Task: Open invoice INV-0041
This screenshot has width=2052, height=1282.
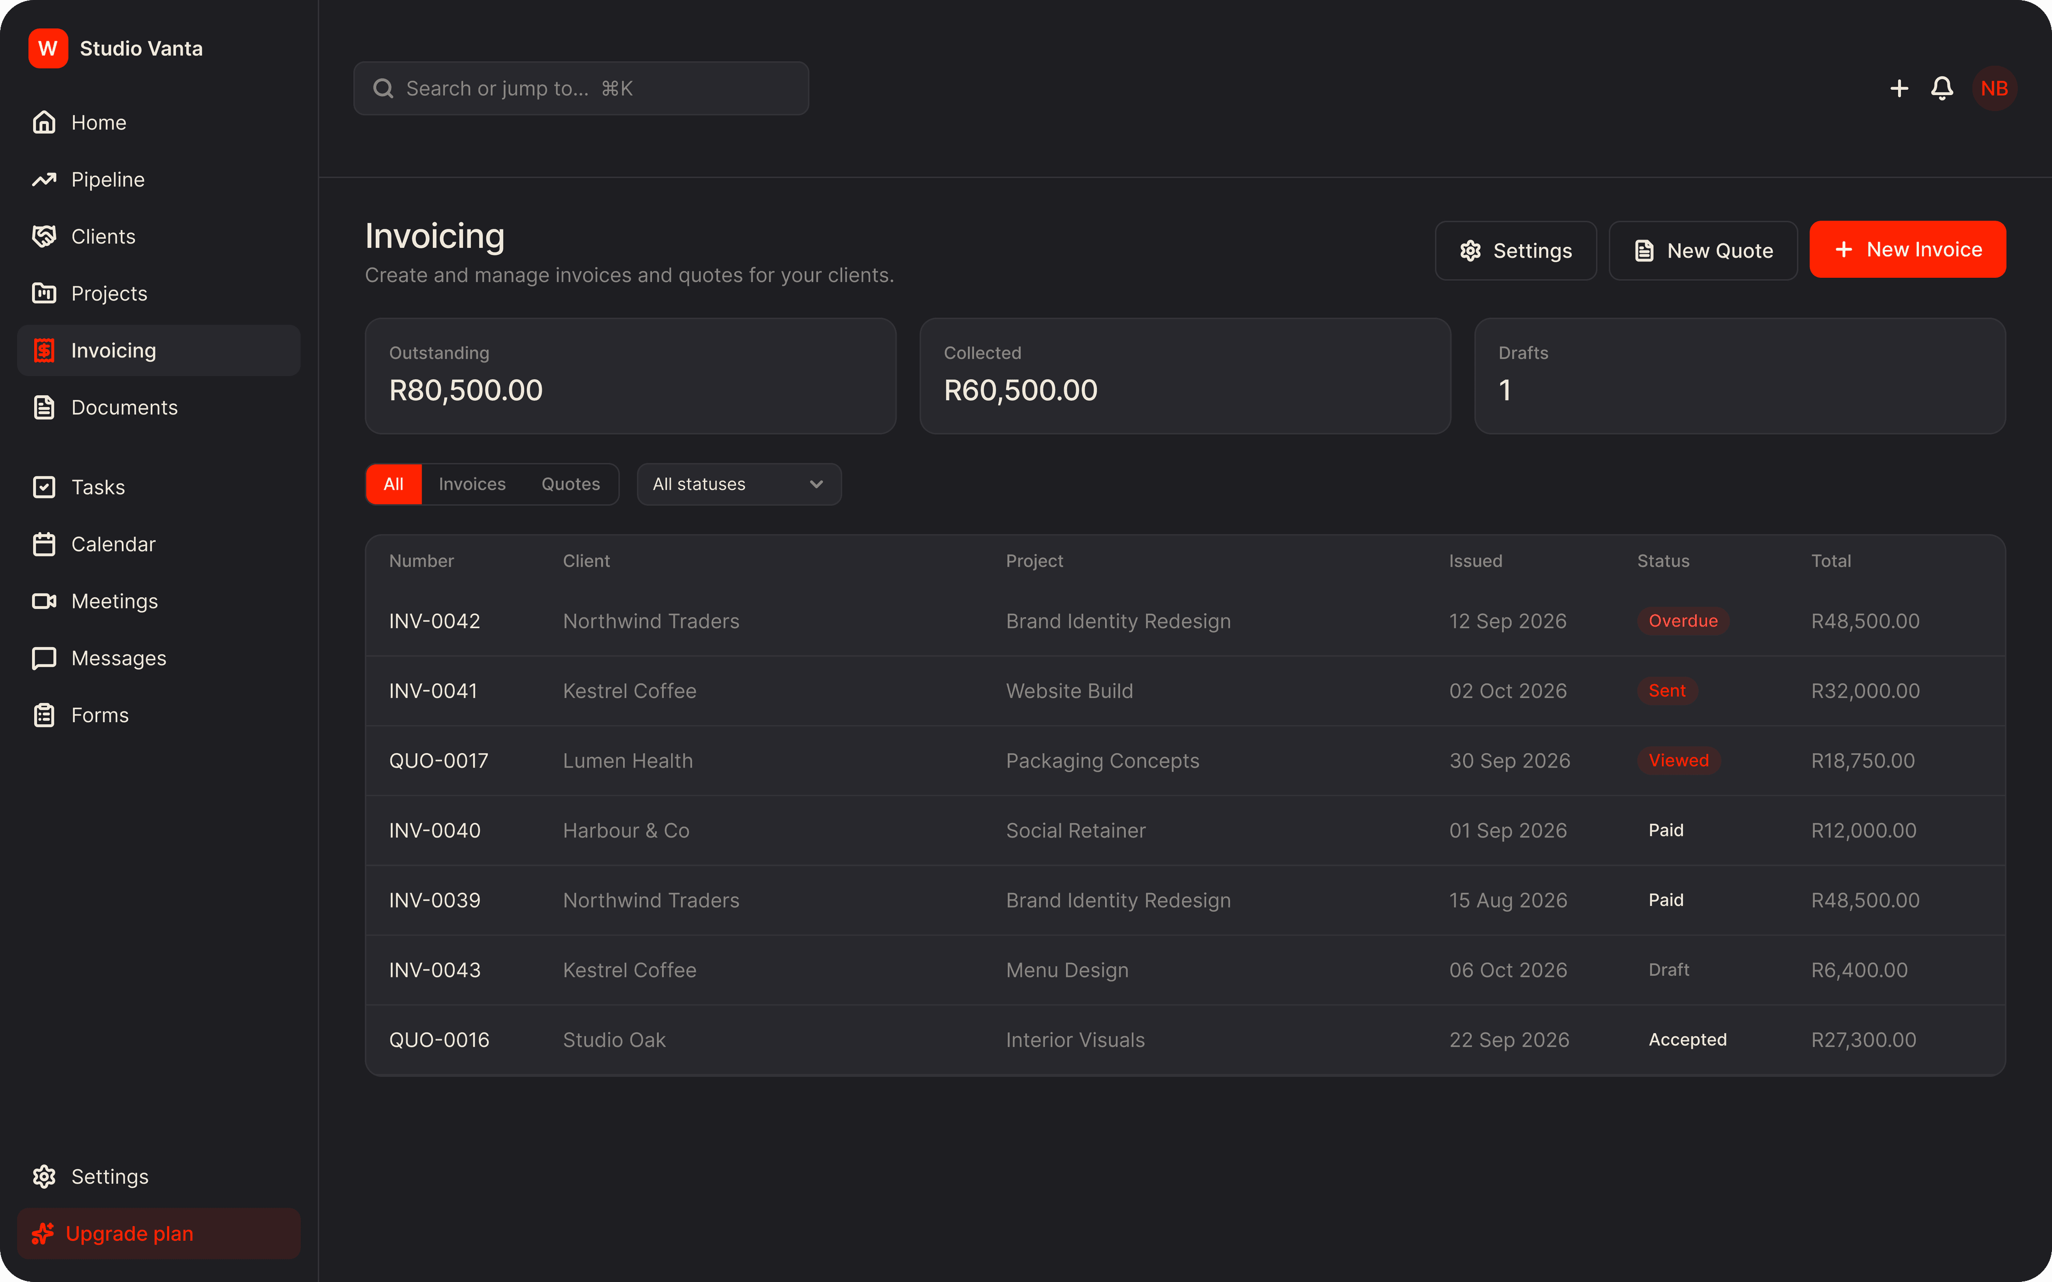Action: (1185, 690)
